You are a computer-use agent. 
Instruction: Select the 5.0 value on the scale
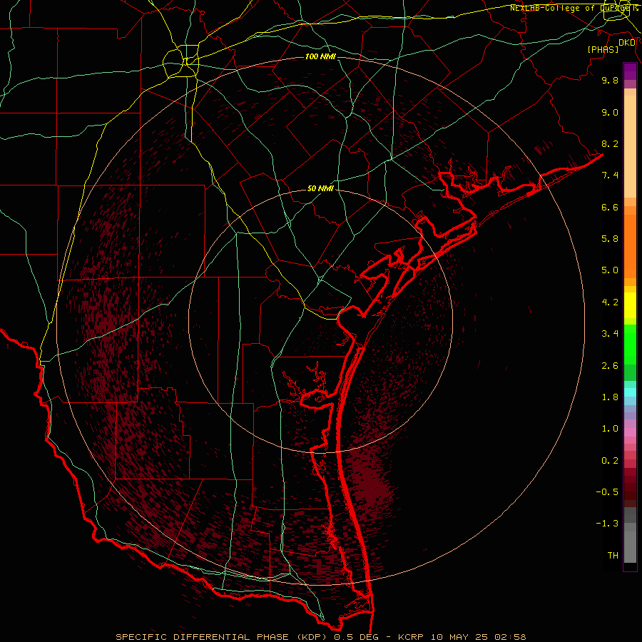[x=610, y=270]
